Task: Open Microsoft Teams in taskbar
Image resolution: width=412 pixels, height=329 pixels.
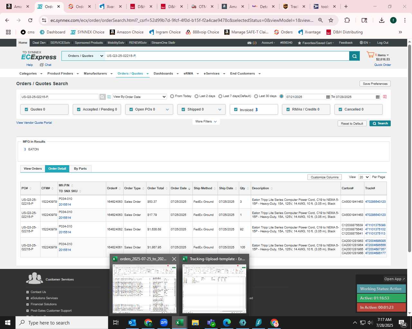Action: (211, 323)
